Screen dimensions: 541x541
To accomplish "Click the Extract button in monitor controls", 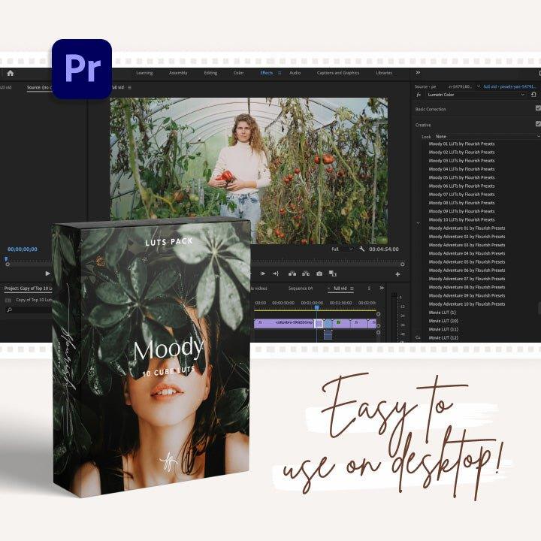I will pyautogui.click(x=305, y=274).
